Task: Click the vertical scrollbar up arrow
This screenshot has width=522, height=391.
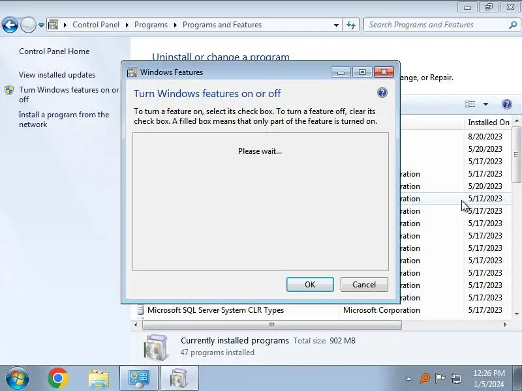Action: tap(516, 121)
